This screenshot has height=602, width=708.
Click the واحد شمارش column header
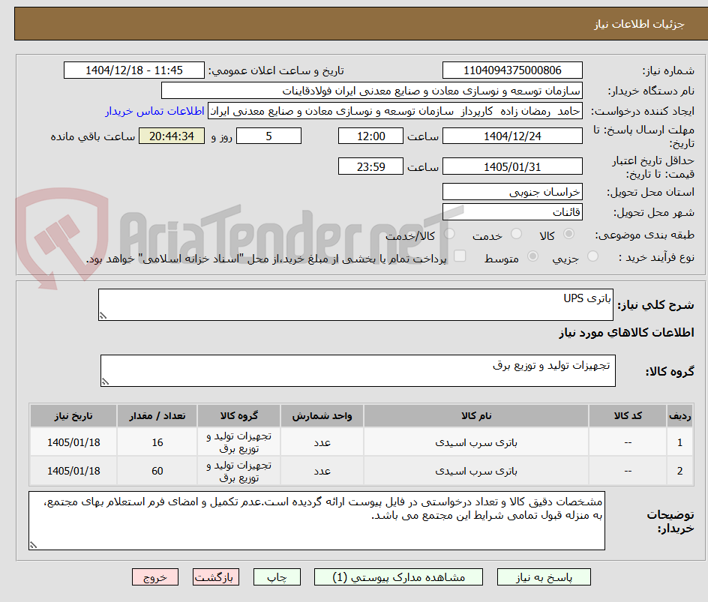322,415
